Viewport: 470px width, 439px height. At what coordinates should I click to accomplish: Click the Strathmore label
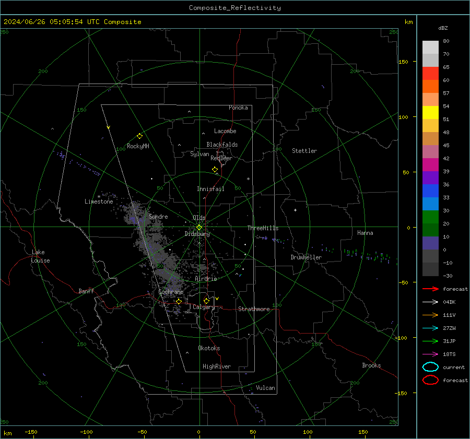click(254, 309)
